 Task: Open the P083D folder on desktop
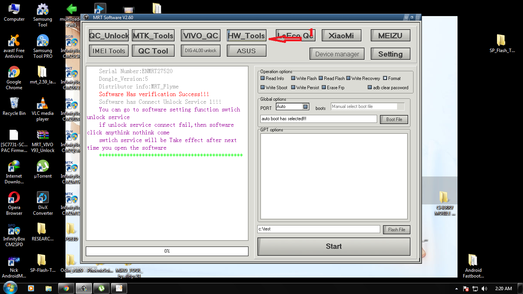(71, 232)
